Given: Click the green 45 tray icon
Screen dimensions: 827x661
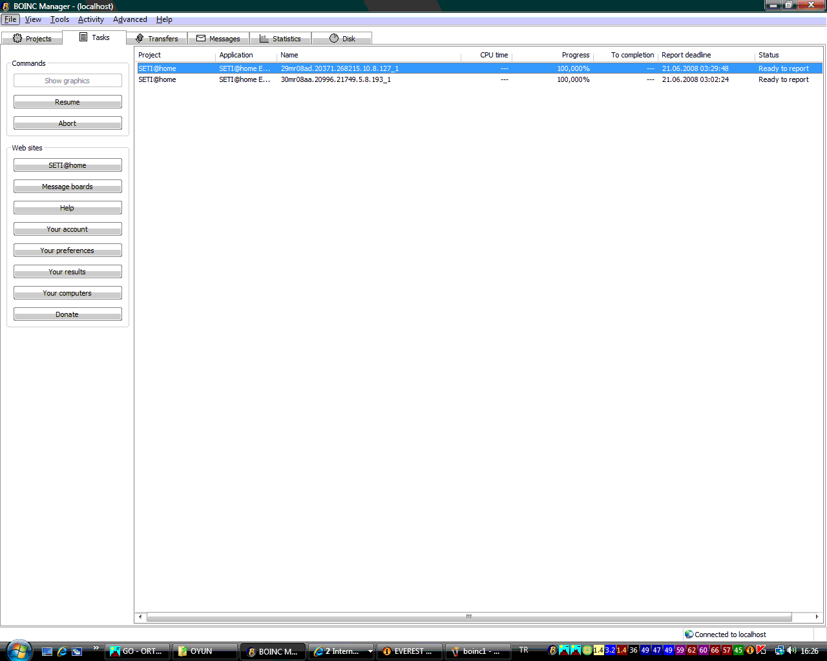Looking at the screenshot, I should (738, 650).
